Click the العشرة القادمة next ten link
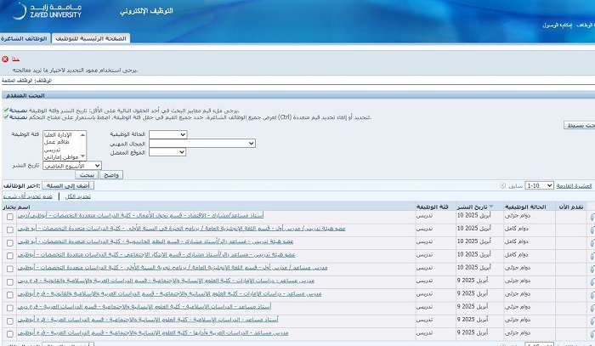 pyautogui.click(x=574, y=184)
